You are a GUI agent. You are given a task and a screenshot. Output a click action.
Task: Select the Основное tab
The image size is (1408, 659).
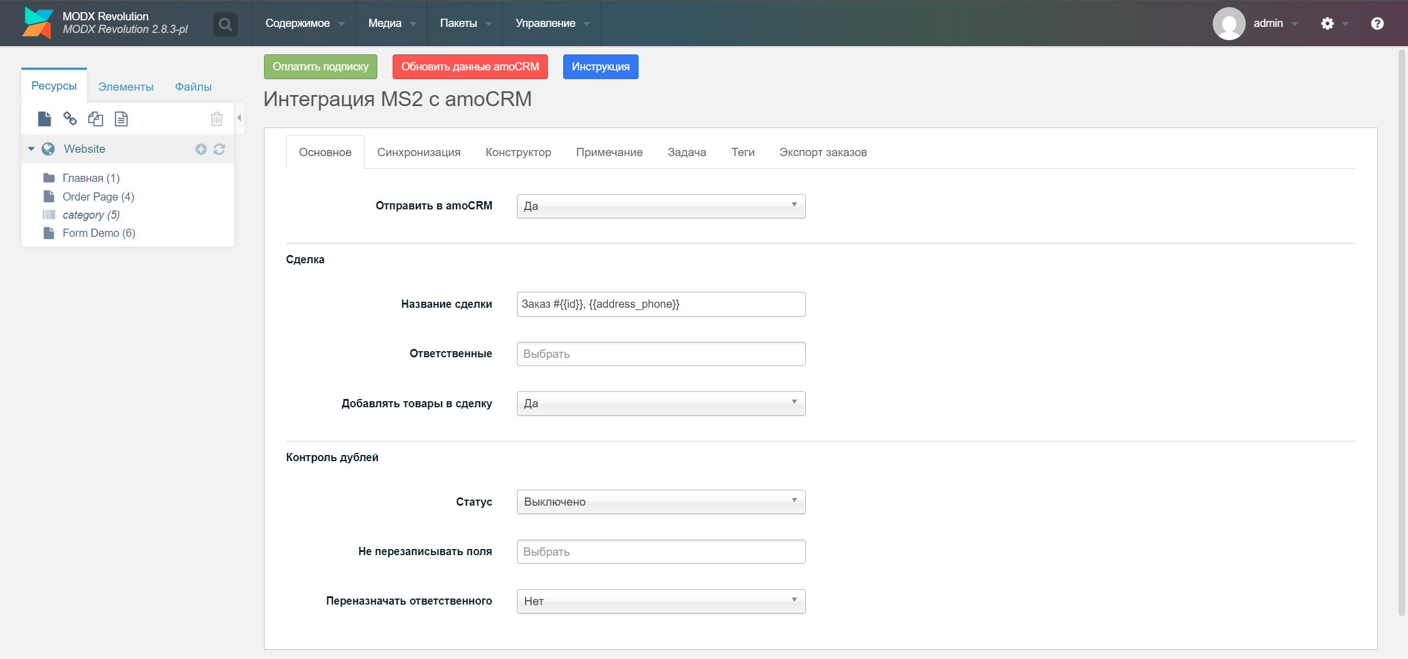pyautogui.click(x=325, y=152)
